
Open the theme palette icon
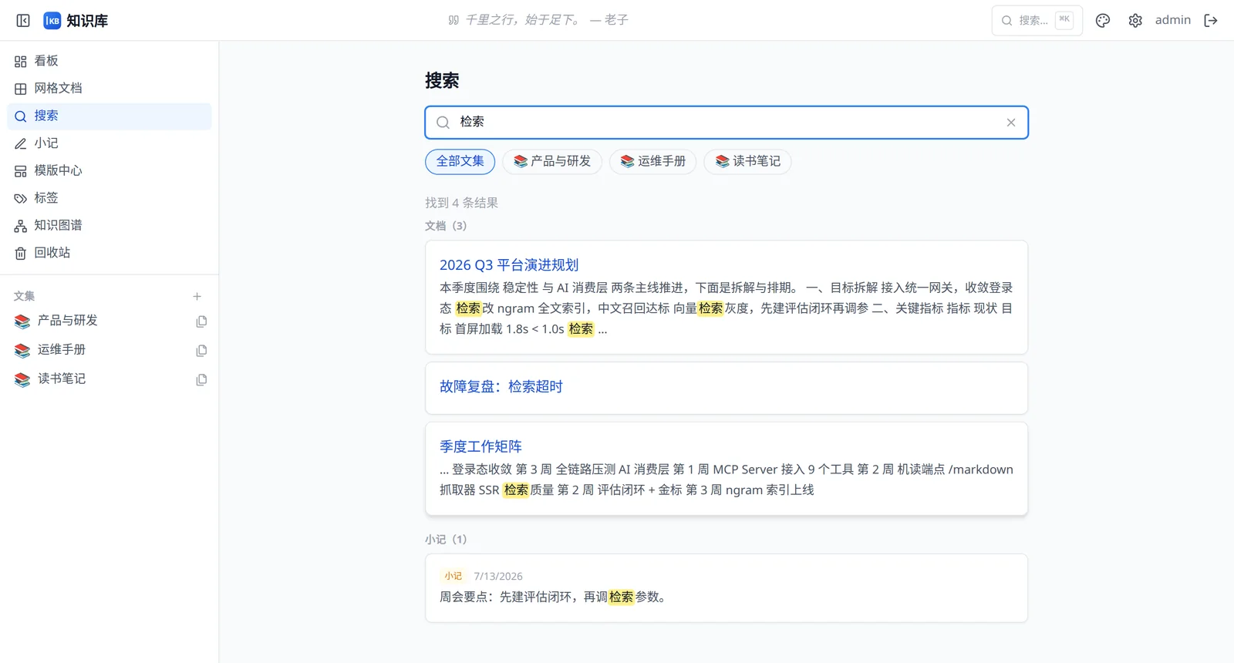click(1103, 21)
